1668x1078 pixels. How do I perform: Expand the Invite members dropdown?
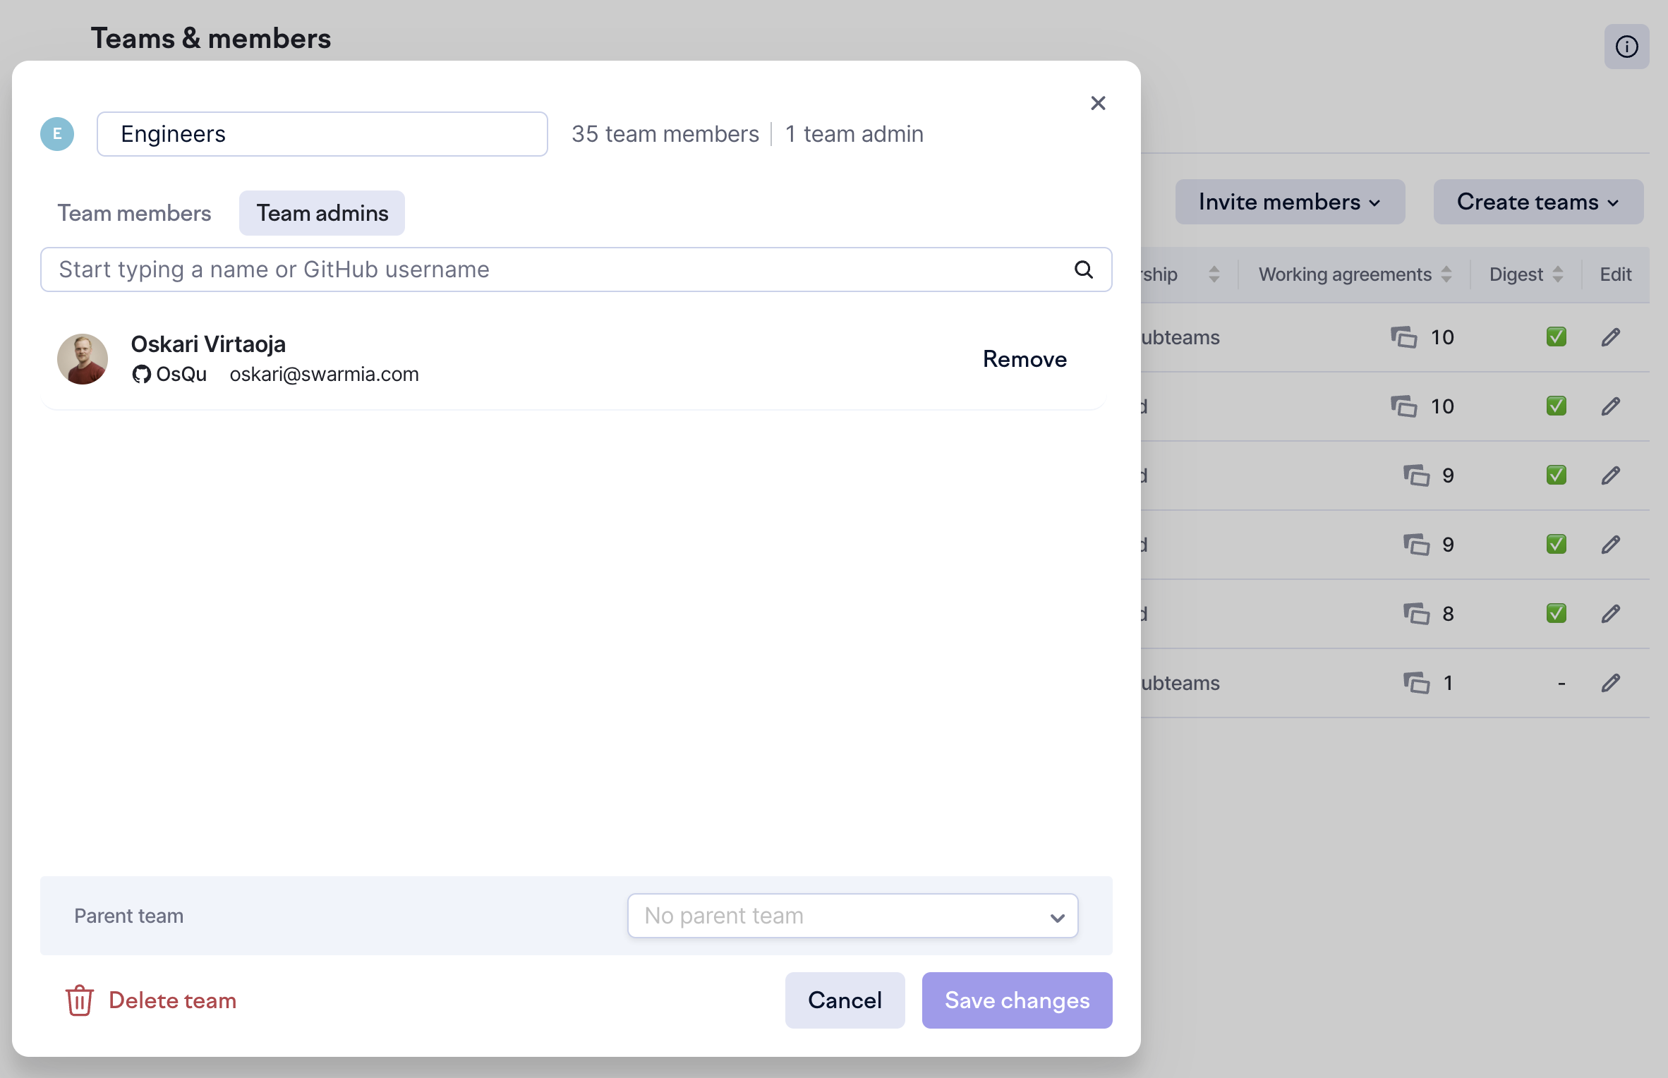pos(1290,202)
